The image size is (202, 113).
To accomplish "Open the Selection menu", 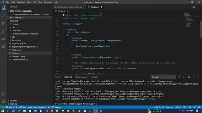I will 21,2.
